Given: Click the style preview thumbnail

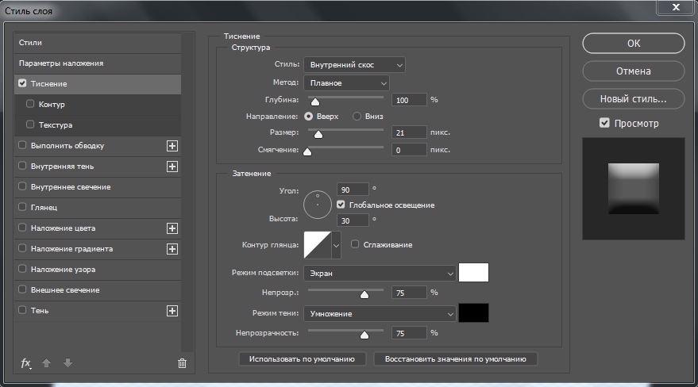Looking at the screenshot, I should point(634,189).
